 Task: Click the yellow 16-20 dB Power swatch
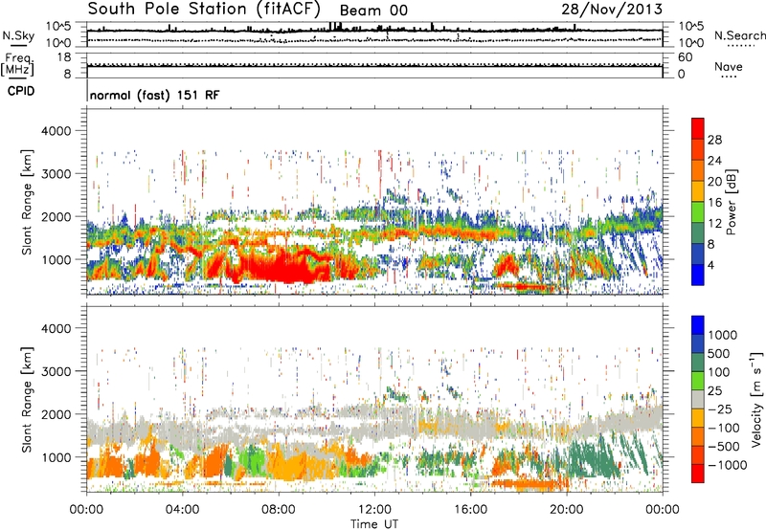point(698,191)
